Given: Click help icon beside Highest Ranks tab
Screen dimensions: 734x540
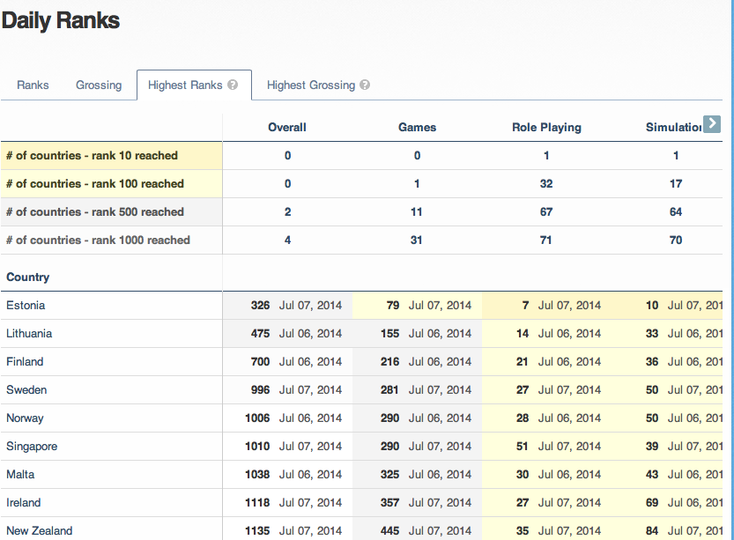Looking at the screenshot, I should [233, 85].
